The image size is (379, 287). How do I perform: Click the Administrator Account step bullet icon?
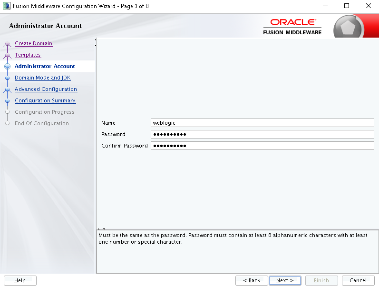[x=8, y=66]
